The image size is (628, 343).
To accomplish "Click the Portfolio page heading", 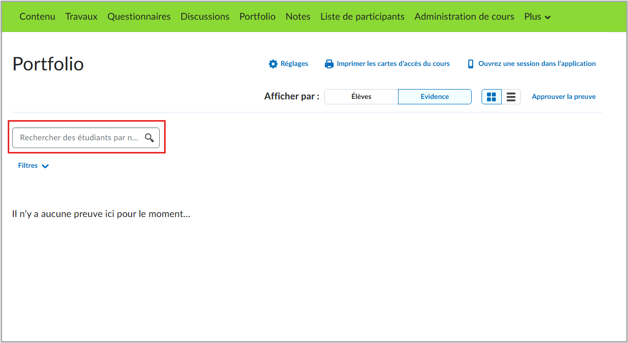I will pyautogui.click(x=48, y=64).
